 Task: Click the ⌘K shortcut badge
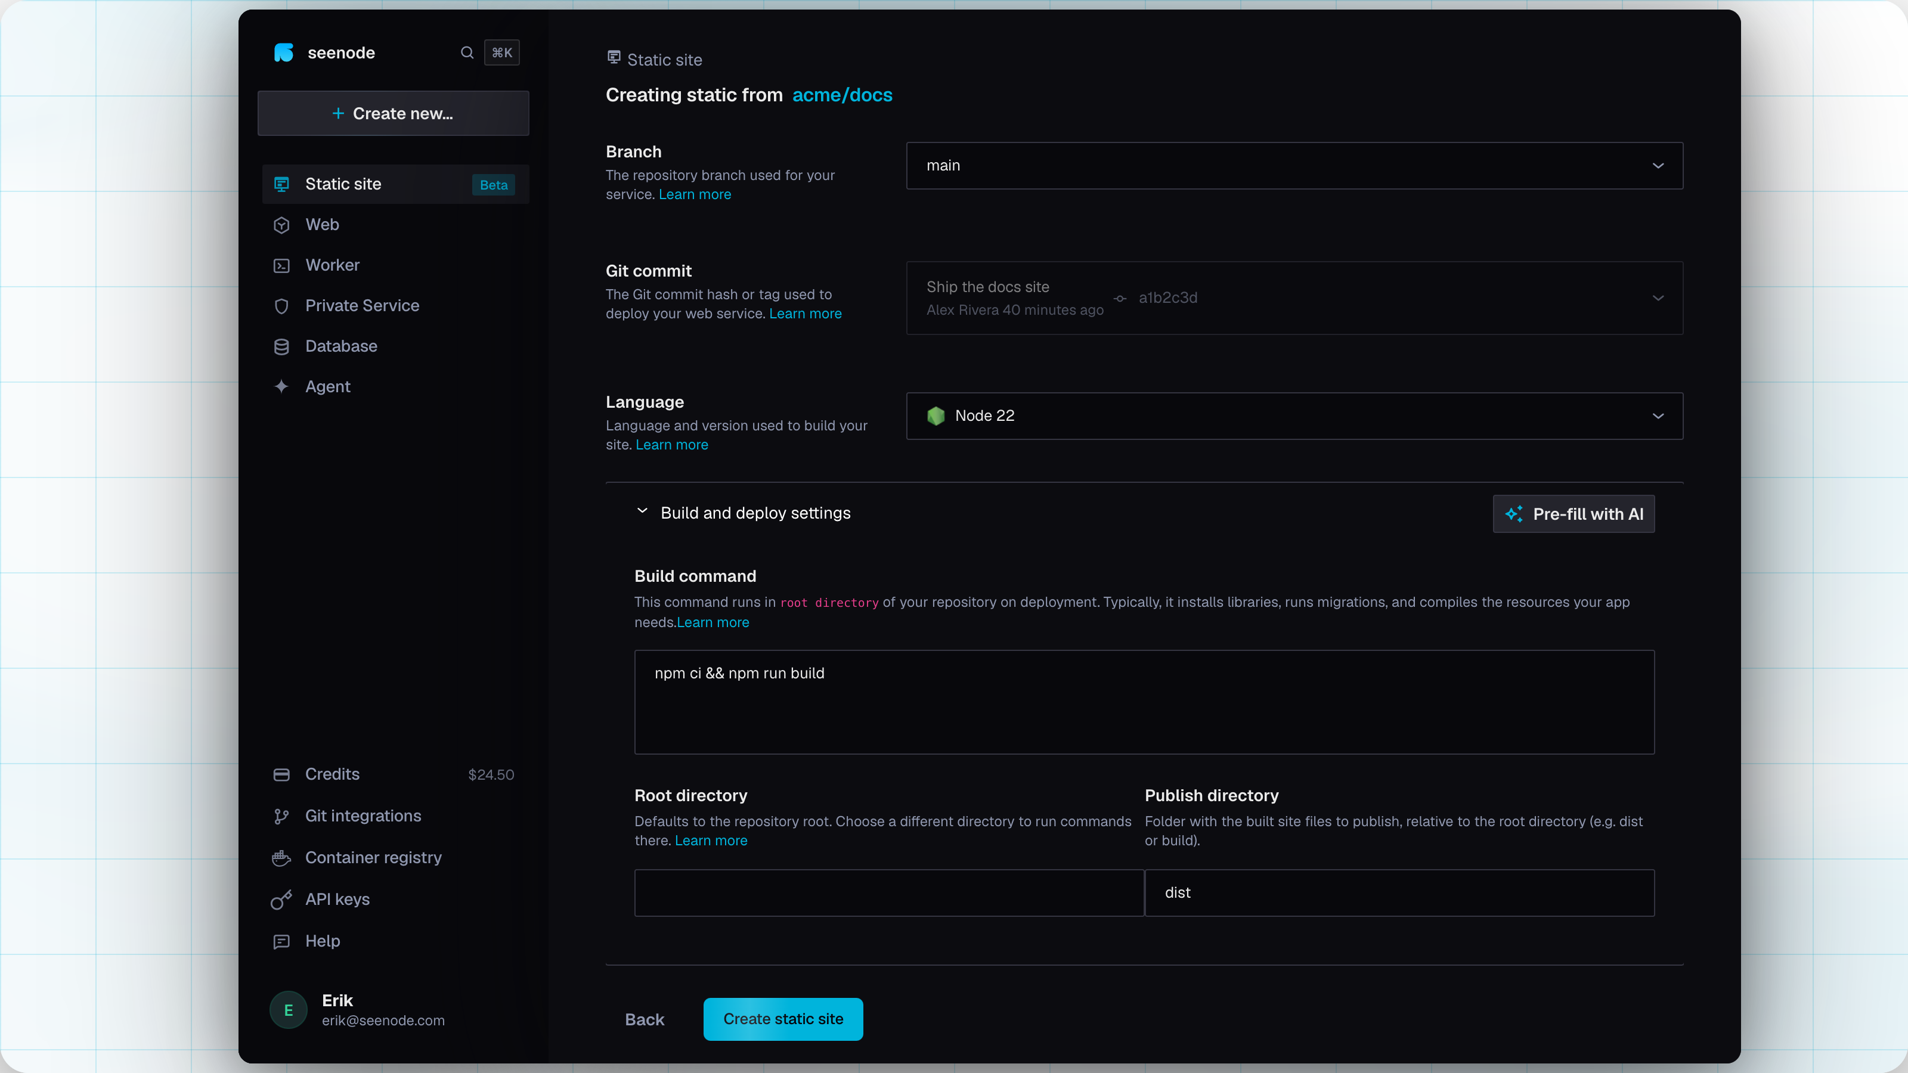(501, 52)
